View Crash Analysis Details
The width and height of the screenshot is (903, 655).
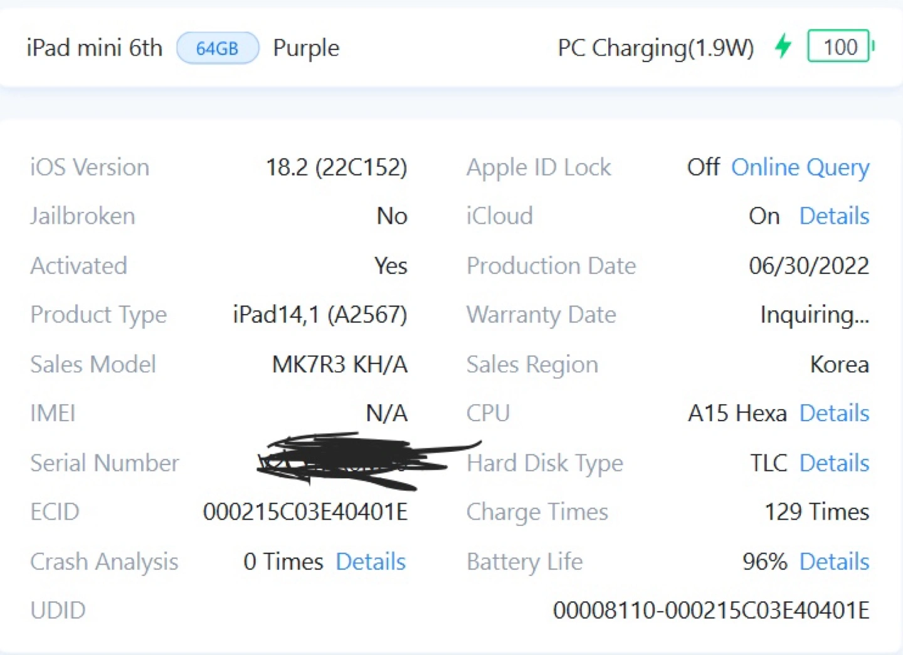point(371,562)
